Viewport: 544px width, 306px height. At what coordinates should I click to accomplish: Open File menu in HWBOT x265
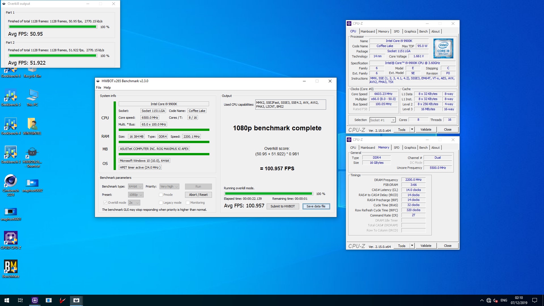(x=99, y=88)
